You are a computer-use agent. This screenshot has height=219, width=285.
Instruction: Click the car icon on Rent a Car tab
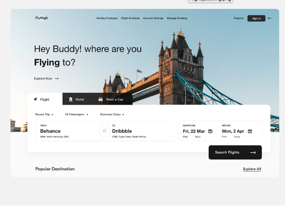click(101, 99)
